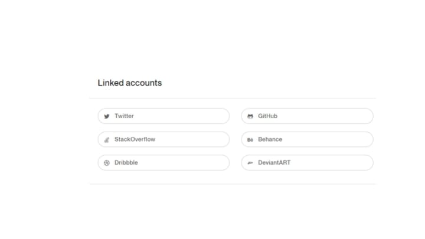Click the GitHub octocat icon
This screenshot has width=425, height=239.
pos(250,116)
